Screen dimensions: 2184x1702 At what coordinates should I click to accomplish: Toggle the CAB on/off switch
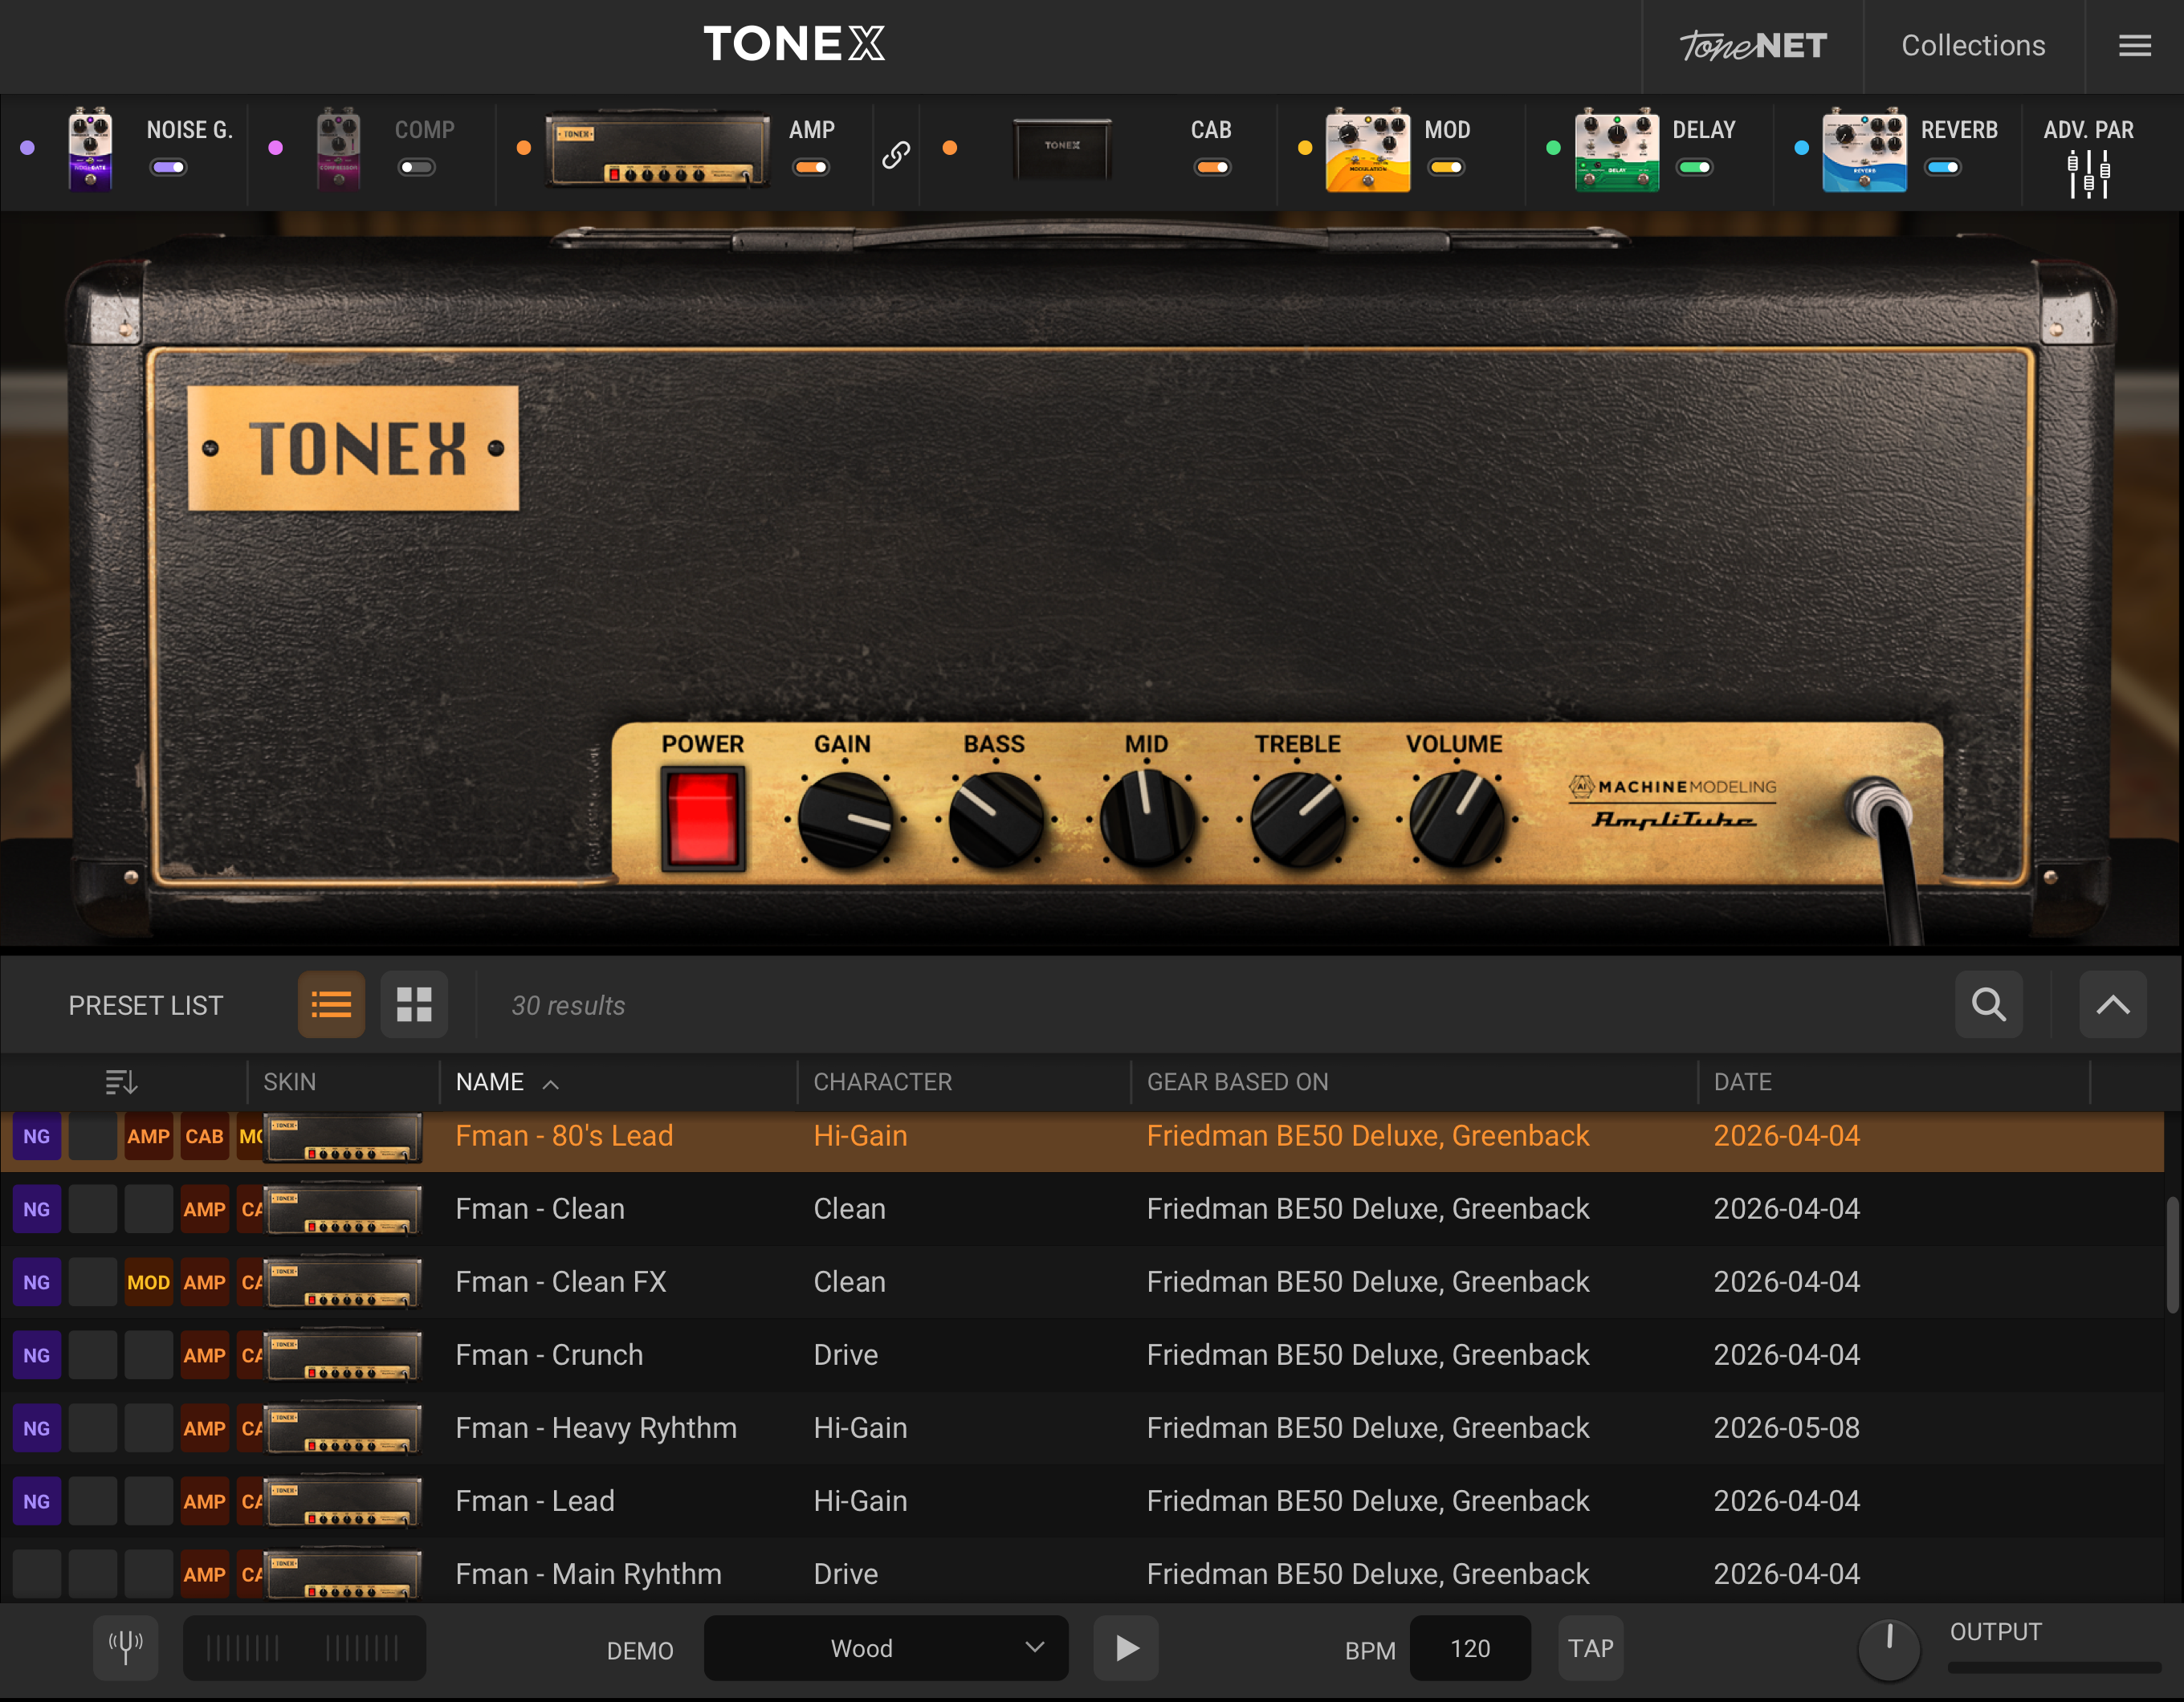coord(1212,167)
